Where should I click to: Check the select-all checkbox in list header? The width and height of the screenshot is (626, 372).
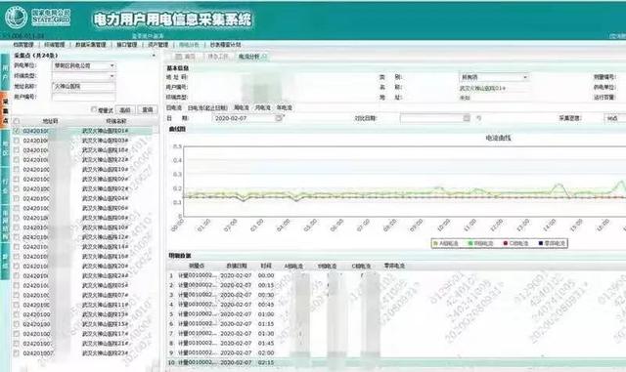(x=17, y=121)
